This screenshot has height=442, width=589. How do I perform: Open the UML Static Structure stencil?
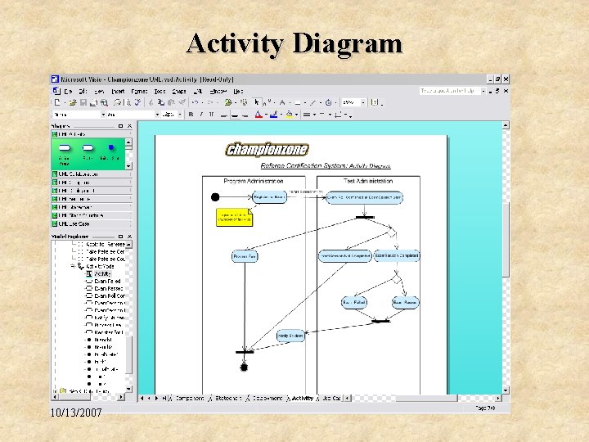(x=92, y=215)
